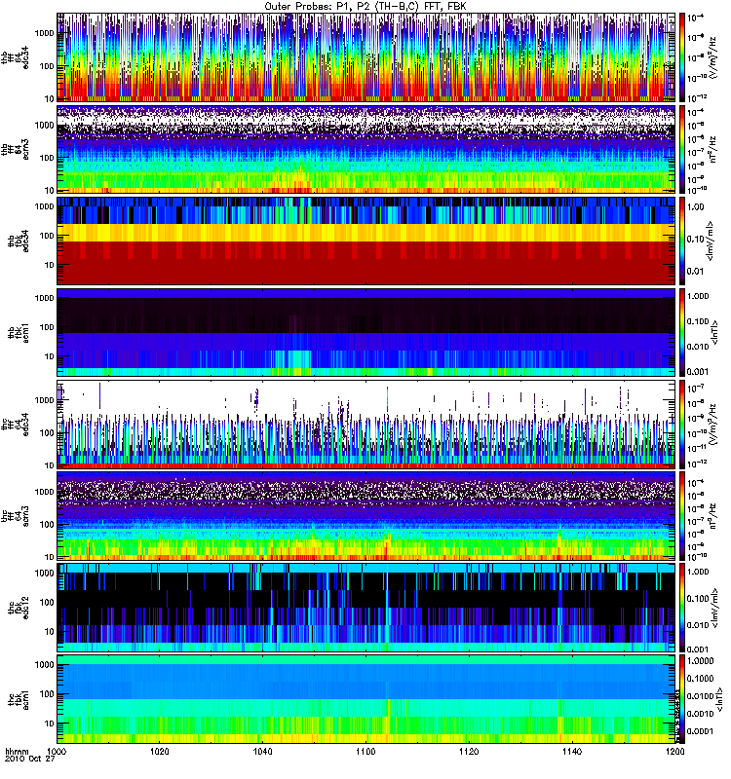Click the time axis tick label 1000
Screen dimensions: 731x779
pos(57,751)
